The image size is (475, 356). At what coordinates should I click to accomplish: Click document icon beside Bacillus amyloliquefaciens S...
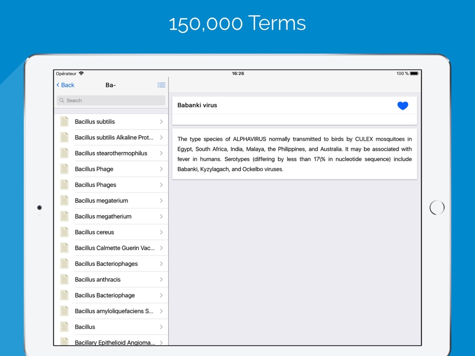click(x=64, y=311)
